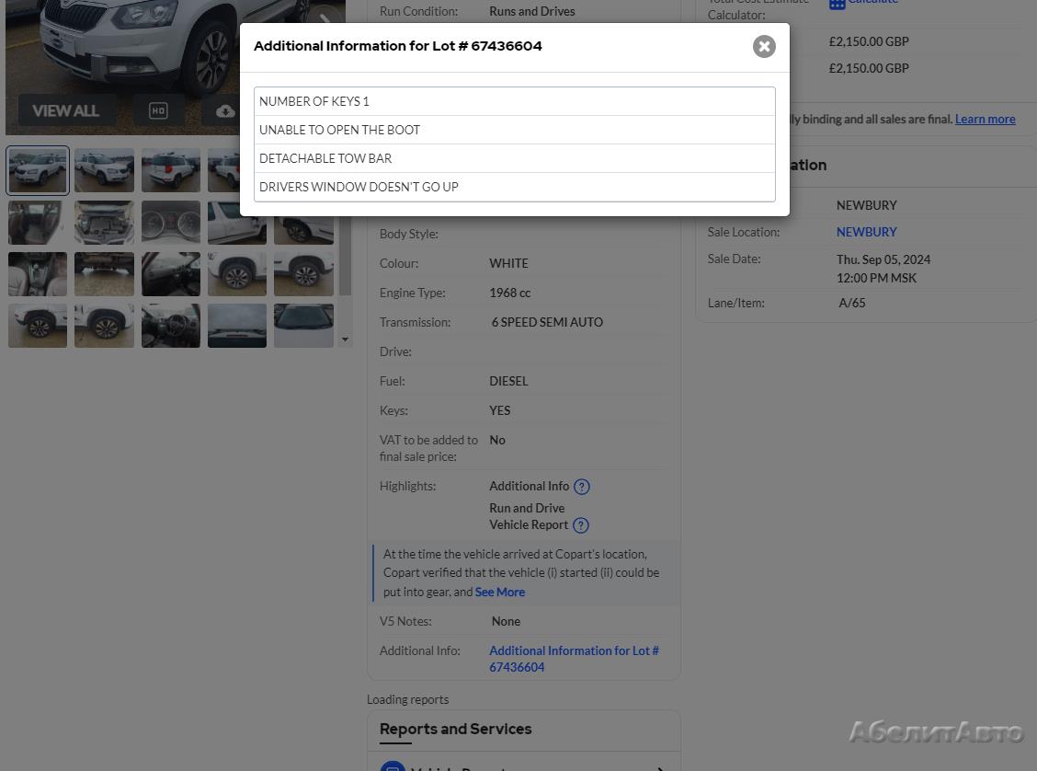Click help icon next to Additional Info
Viewport: 1037px width, 771px height.
(581, 487)
